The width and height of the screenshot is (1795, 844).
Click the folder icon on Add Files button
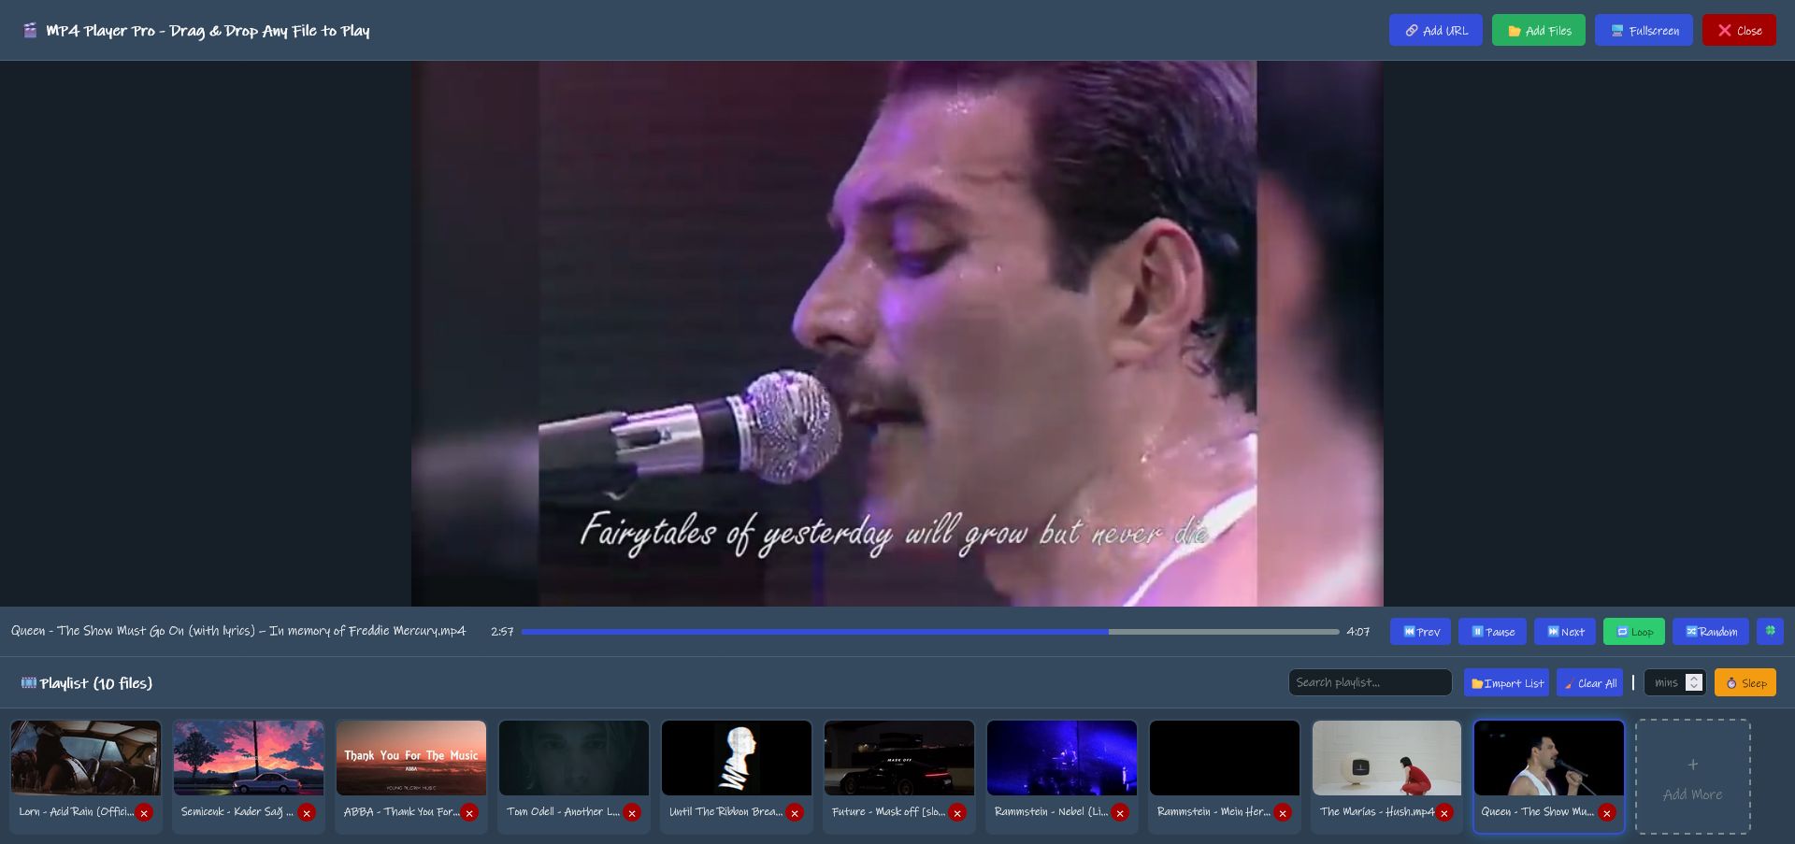tap(1513, 30)
